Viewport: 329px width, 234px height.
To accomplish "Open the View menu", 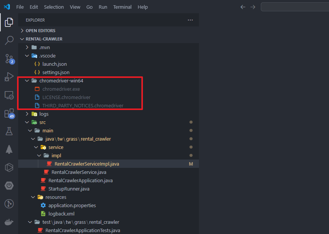I will 75,7.
